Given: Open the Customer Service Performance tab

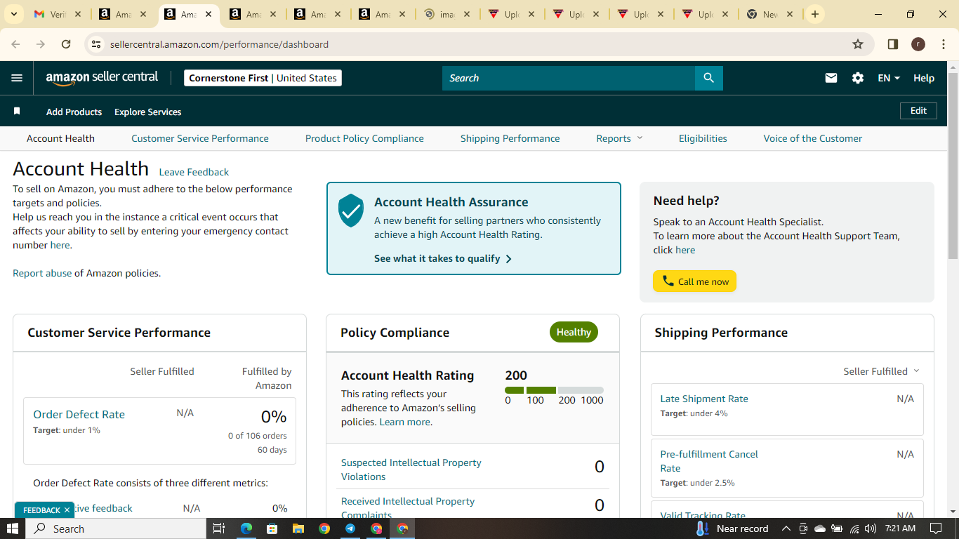Looking at the screenshot, I should click(x=200, y=138).
